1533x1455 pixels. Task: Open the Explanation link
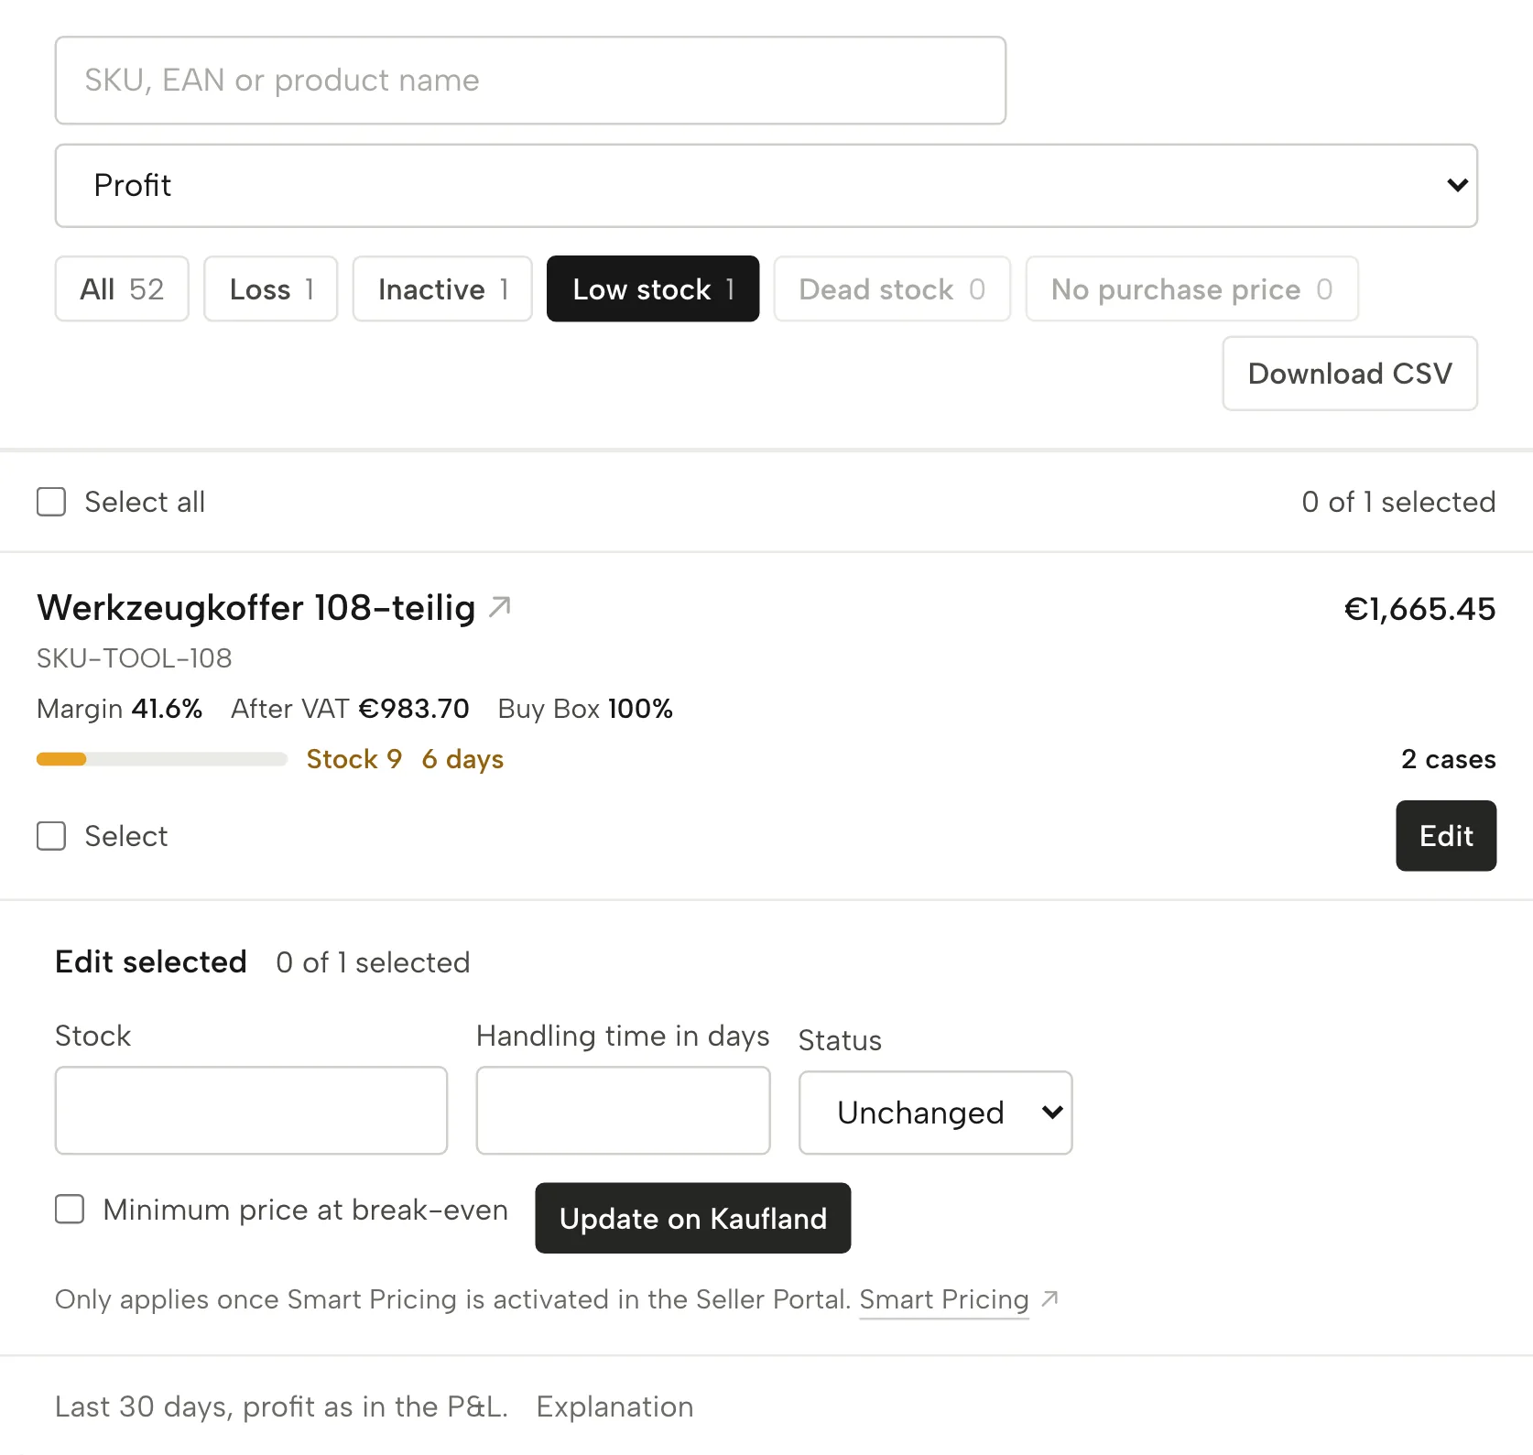(x=614, y=1406)
